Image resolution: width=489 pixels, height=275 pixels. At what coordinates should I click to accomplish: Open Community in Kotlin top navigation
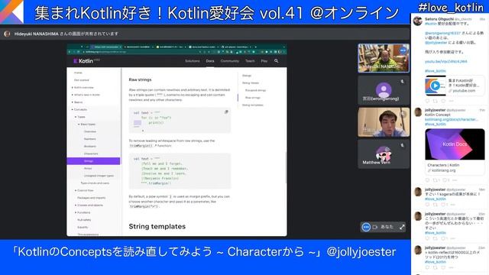pos(230,61)
